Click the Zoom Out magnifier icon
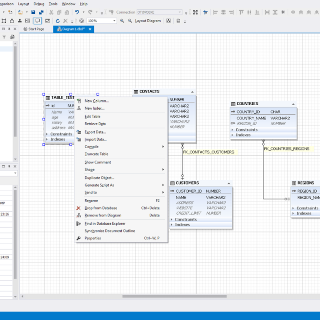Viewport: 320px width, 320px height. click(130, 21)
